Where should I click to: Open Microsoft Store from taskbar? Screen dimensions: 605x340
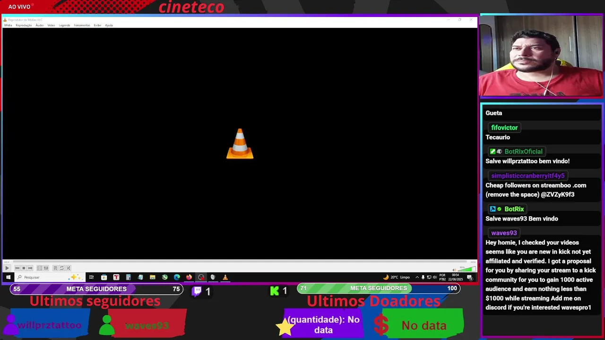pyautogui.click(x=104, y=277)
